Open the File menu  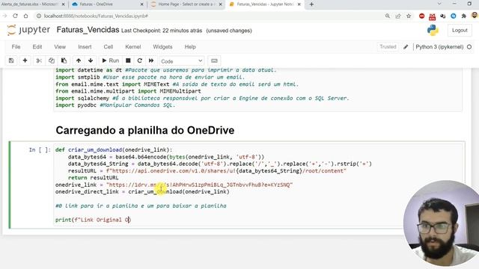coord(16,47)
